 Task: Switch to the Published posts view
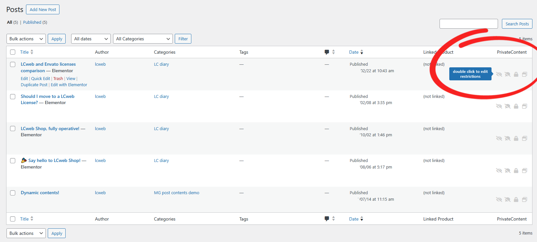(x=32, y=22)
